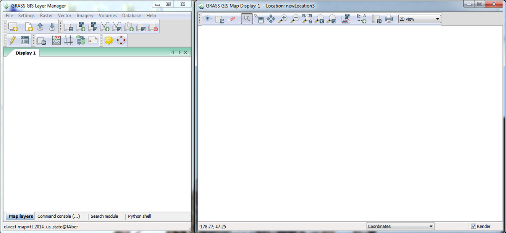Close the Display 1 tab with X
Screen dimensions: 506x233
point(186,52)
